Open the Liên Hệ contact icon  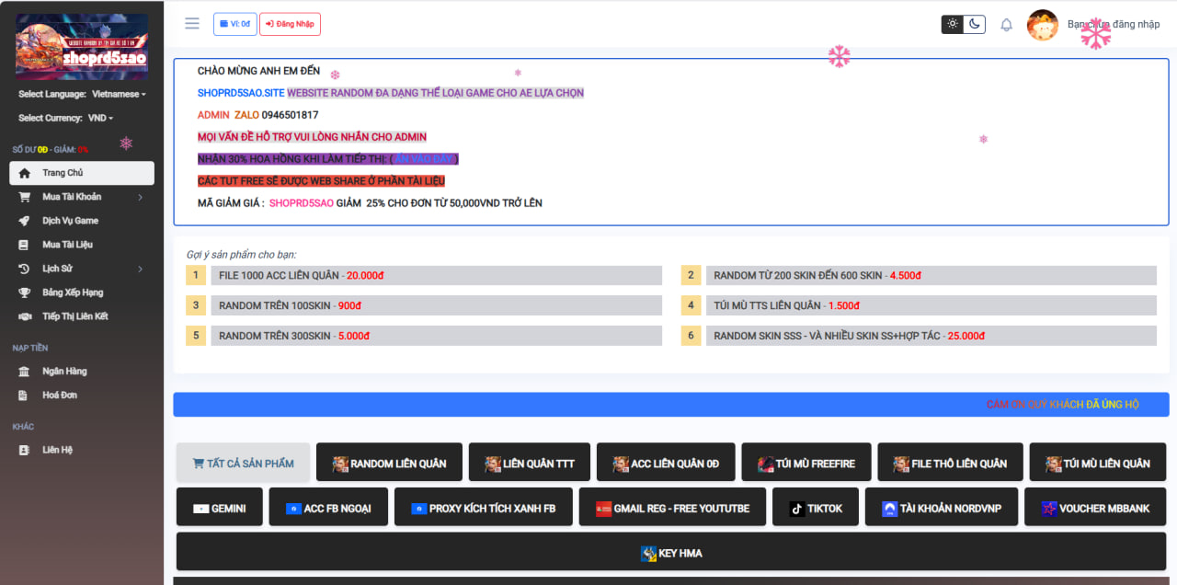[22, 449]
